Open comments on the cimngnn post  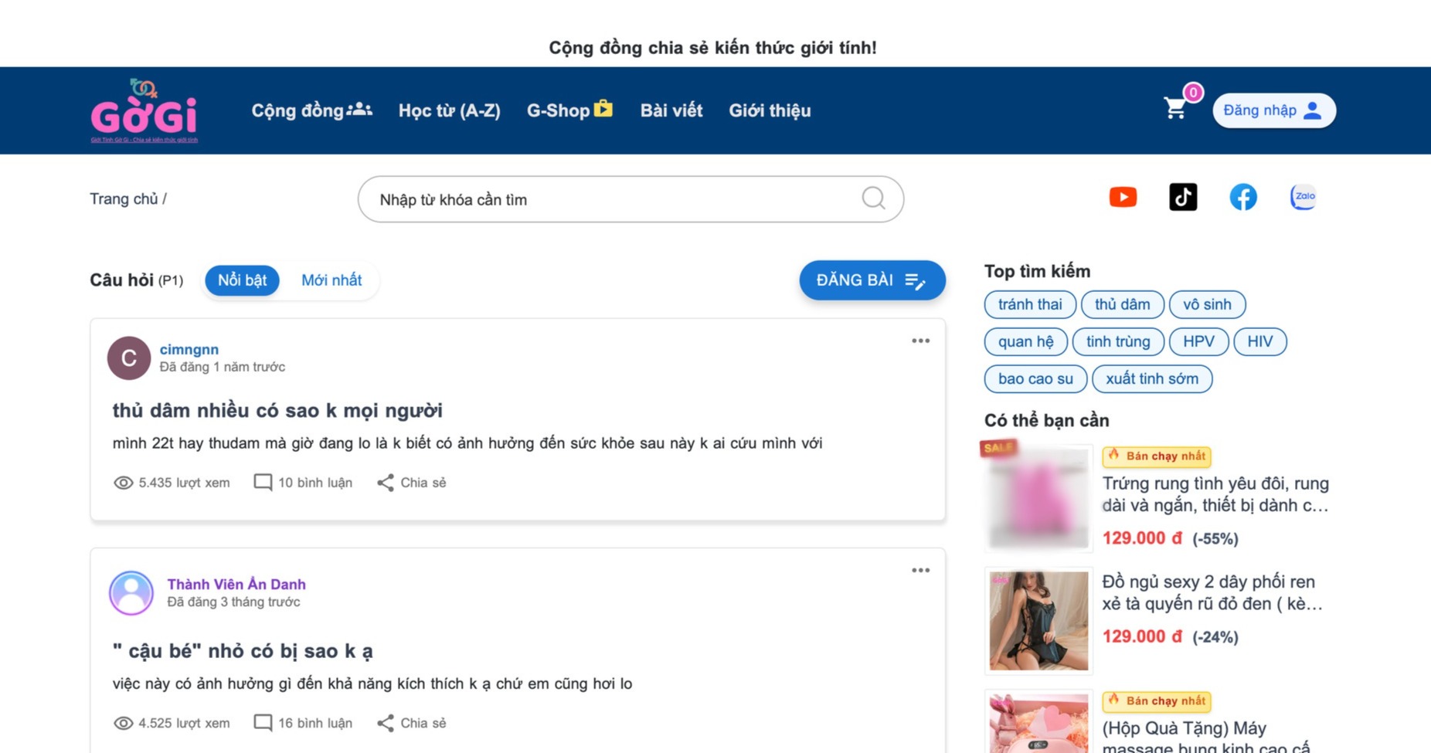point(303,483)
